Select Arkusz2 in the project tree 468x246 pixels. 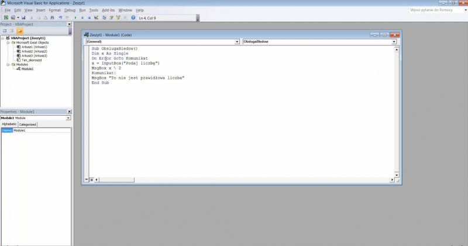[x=34, y=51]
